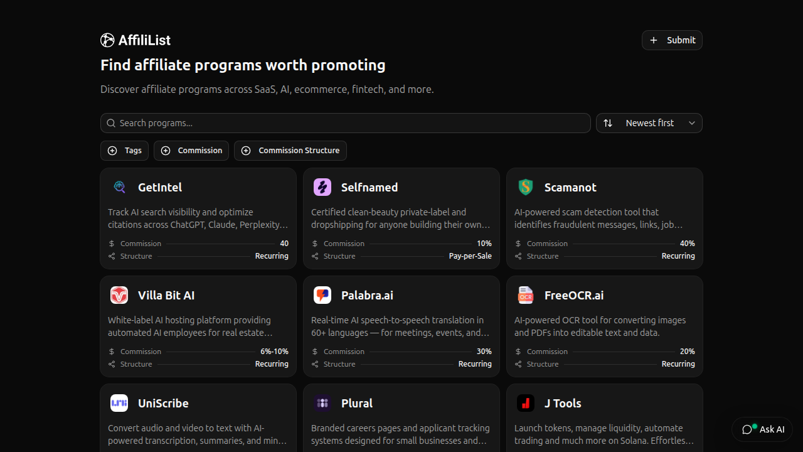The height and width of the screenshot is (452, 803).
Task: Click the Selfnamed 10% commission value
Action: tap(484, 244)
